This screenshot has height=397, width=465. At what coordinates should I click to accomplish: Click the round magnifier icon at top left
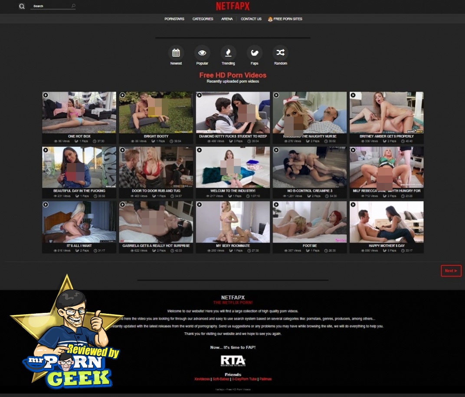pyautogui.click(x=22, y=7)
